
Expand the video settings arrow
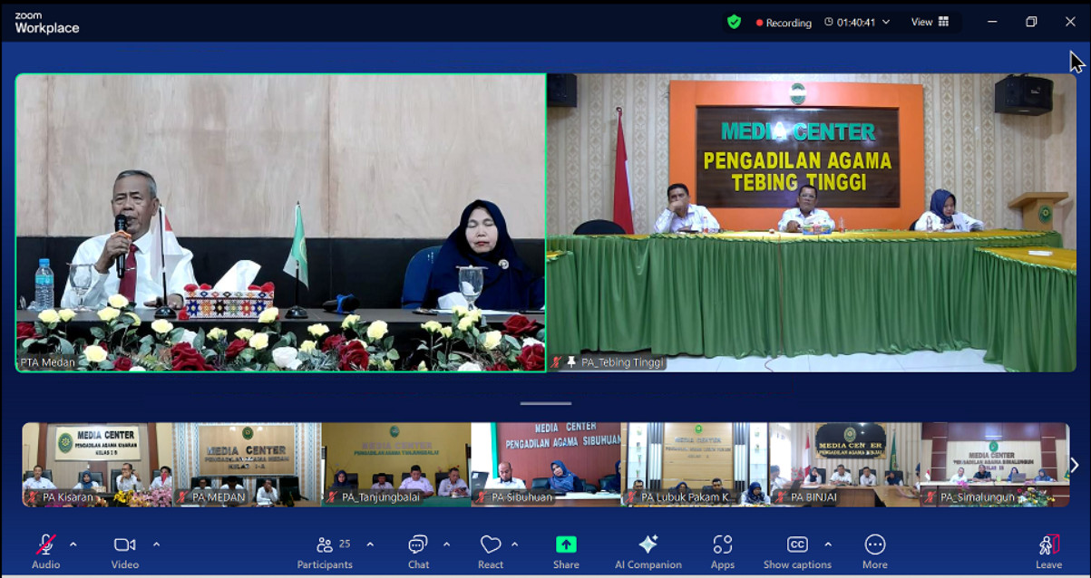point(156,544)
